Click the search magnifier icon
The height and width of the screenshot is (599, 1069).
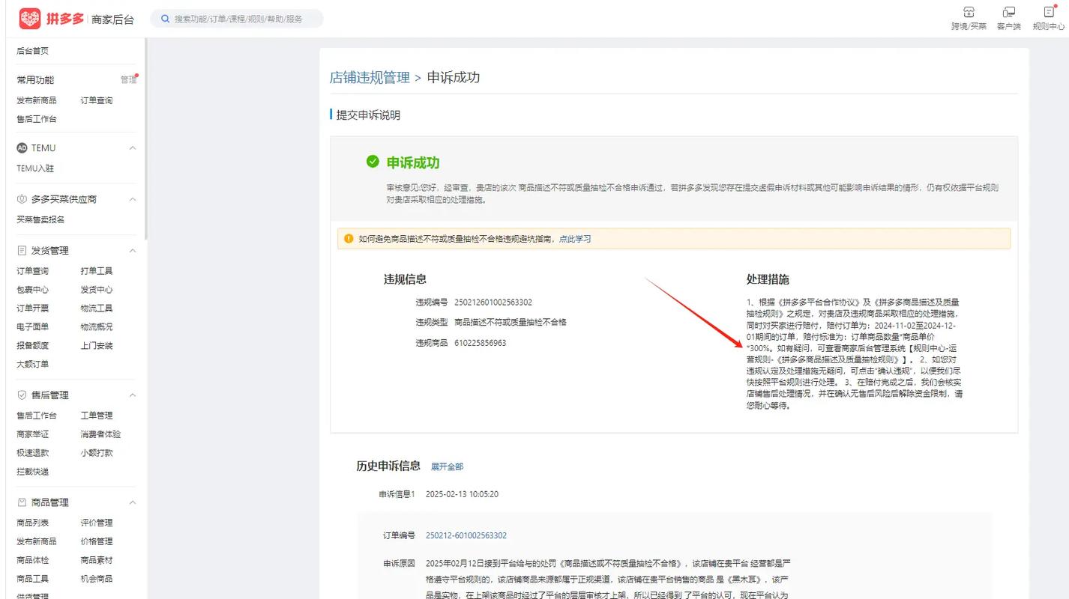165,19
